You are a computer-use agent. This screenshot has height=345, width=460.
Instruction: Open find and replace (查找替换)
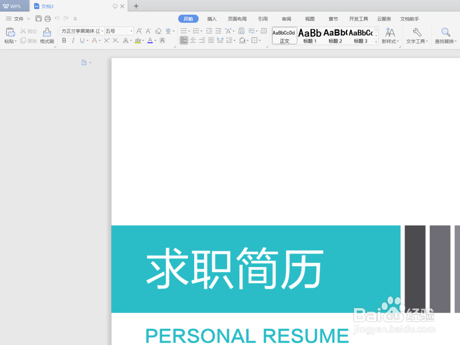pos(446,35)
